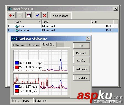This screenshot has width=124, height=105.
Task: Click the Tx 159 p/s reading
Action: click(28, 91)
